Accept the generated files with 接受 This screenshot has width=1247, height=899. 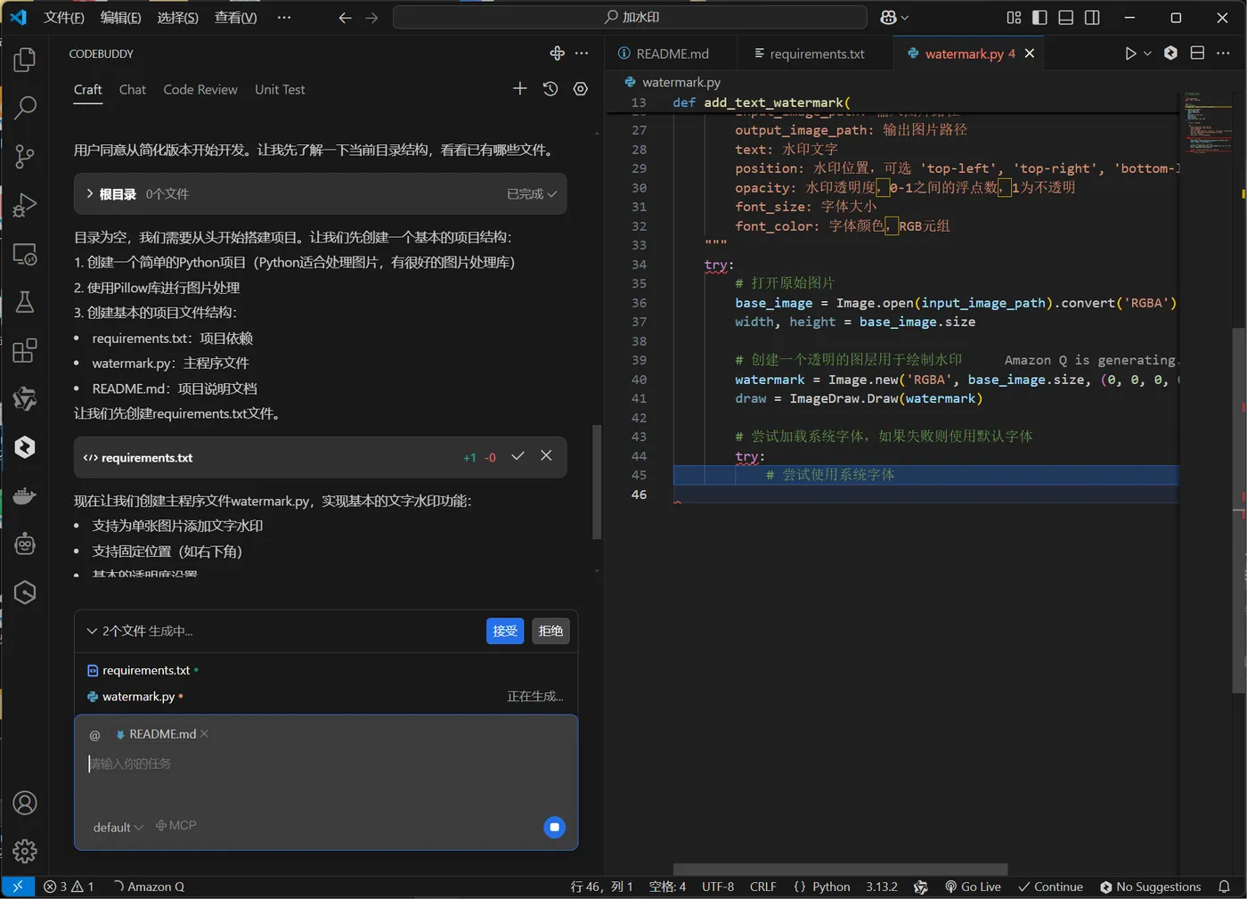pos(505,631)
